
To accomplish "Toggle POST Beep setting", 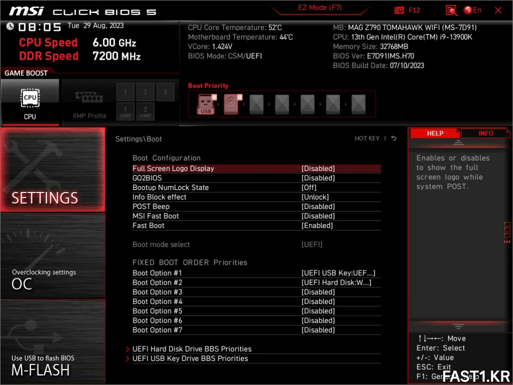I will point(256,207).
